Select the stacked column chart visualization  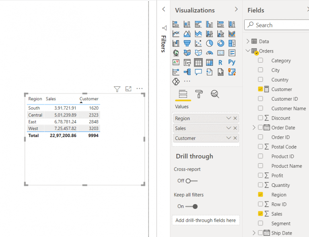click(187, 24)
